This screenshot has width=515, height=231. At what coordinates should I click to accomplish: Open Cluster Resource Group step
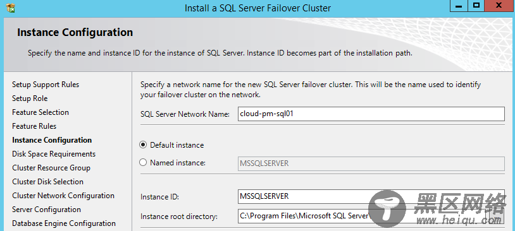click(x=51, y=168)
